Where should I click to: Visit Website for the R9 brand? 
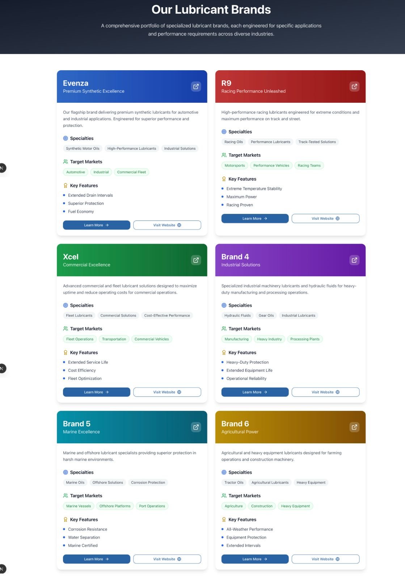click(325, 219)
